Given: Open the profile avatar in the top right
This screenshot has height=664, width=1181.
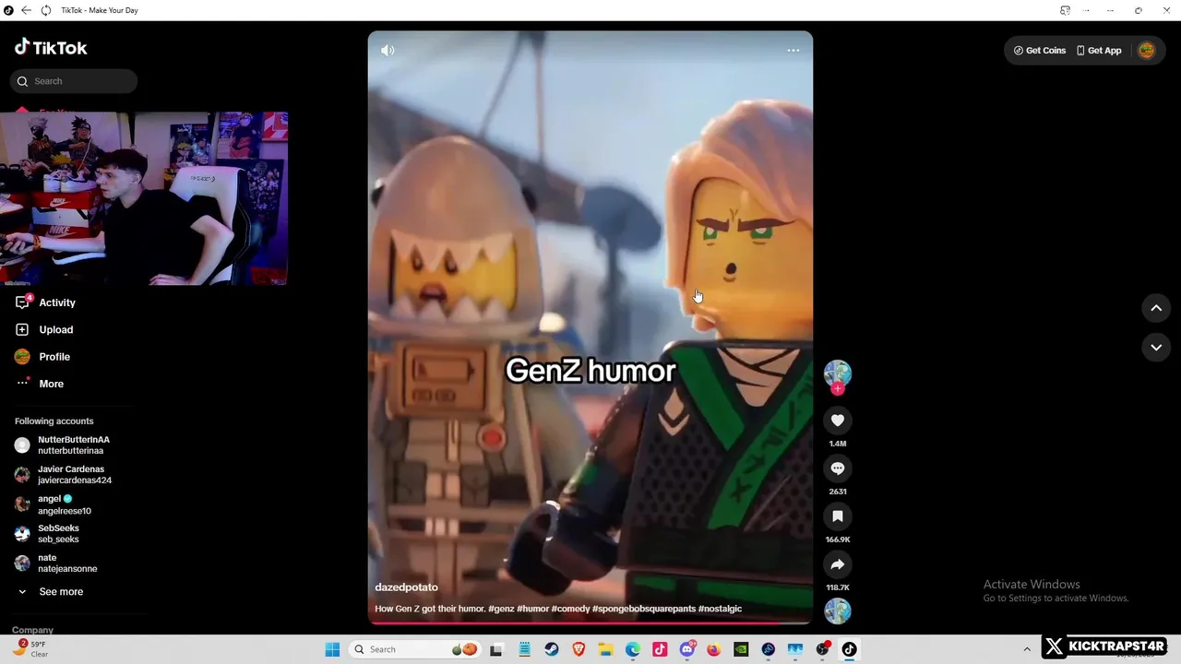Looking at the screenshot, I should coord(1147,51).
